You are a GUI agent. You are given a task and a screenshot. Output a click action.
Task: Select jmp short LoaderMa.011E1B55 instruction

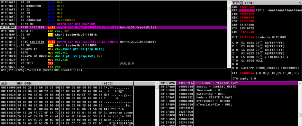pyautogui.click(x=72, y=46)
